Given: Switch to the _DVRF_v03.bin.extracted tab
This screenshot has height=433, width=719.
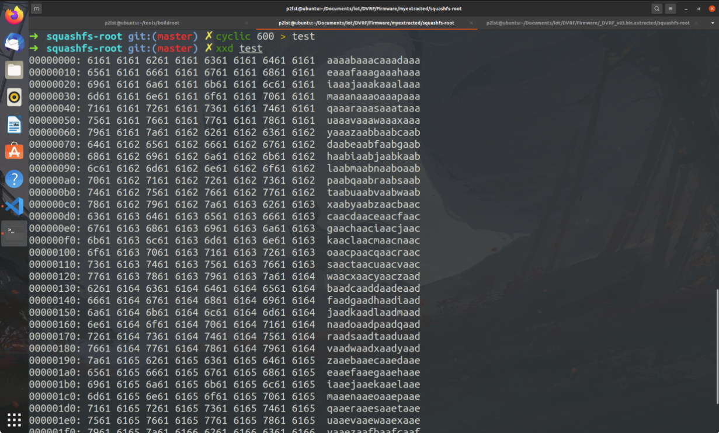Looking at the screenshot, I should tap(588, 23).
